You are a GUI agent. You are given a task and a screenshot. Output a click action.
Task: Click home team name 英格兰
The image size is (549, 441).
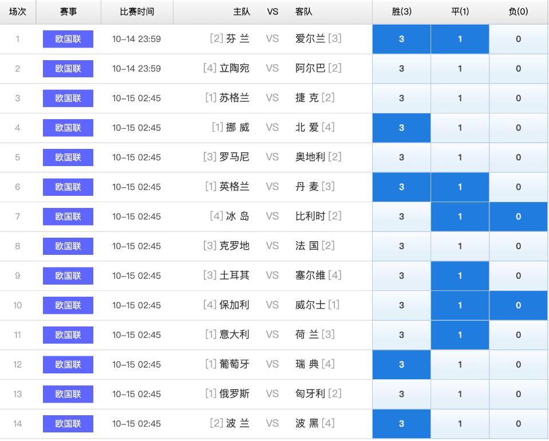(234, 187)
